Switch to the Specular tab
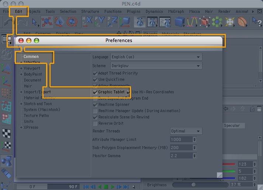Image resolution: width=263 pixels, height=190 pixels. pos(232,125)
